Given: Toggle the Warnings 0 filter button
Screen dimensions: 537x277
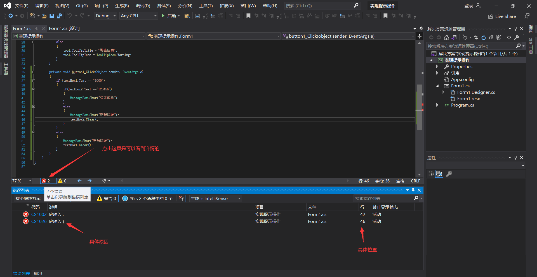Looking at the screenshot, I should pyautogui.click(x=107, y=198).
